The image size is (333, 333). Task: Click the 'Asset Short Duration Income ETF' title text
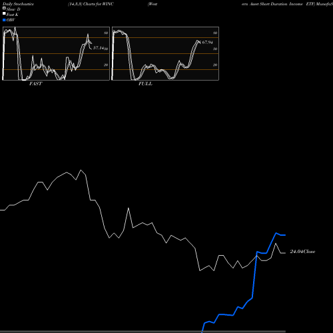coord(282,4)
